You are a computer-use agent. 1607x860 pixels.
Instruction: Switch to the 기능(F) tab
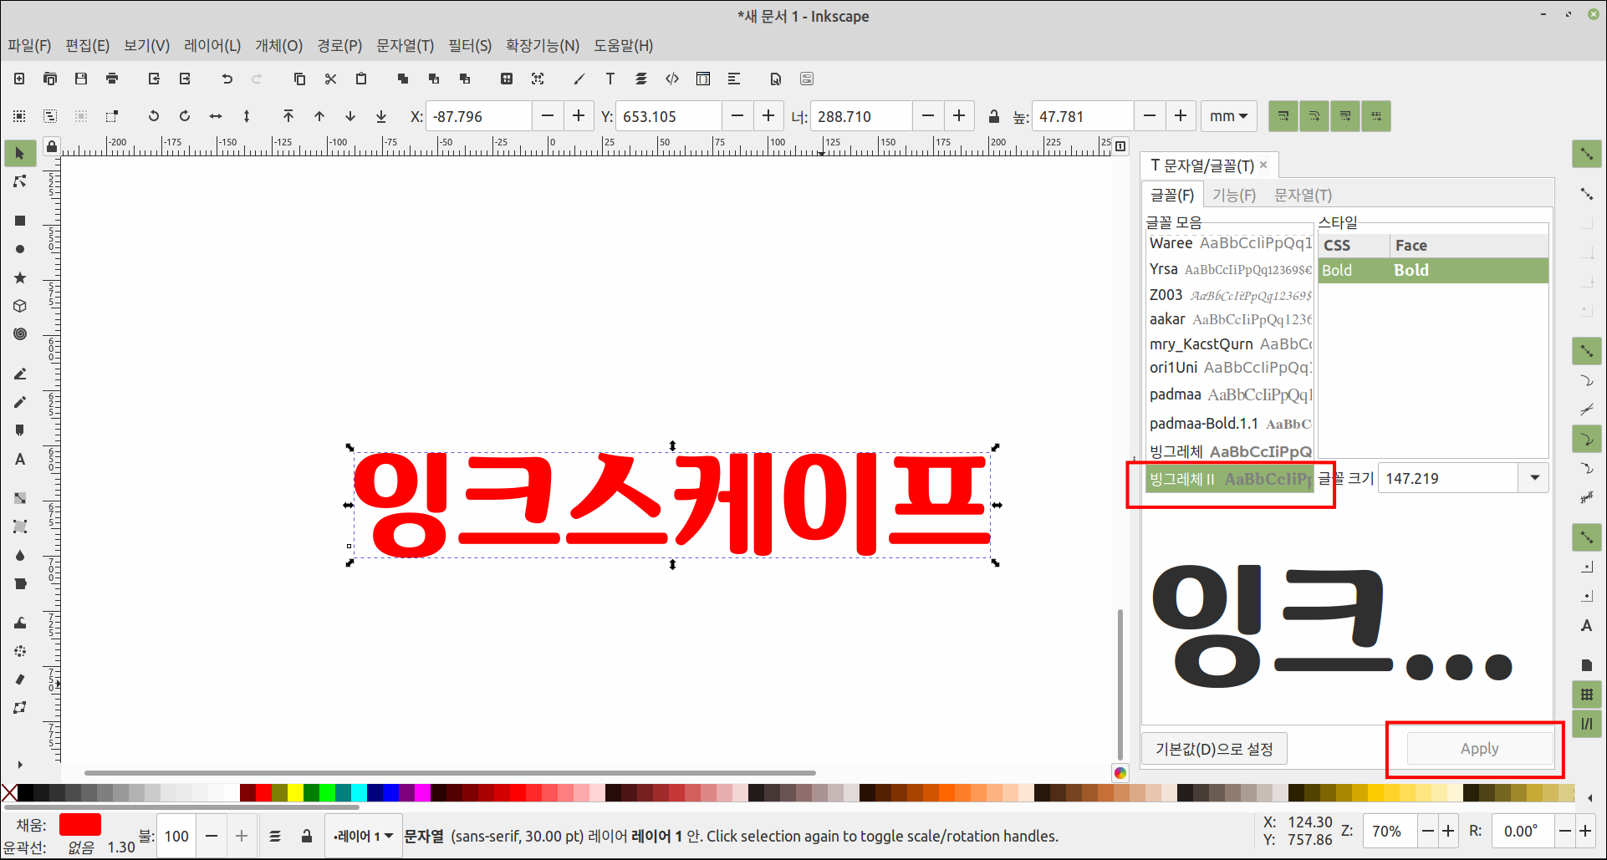[1235, 195]
